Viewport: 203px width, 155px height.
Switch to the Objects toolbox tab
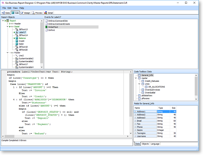pos(145,144)
